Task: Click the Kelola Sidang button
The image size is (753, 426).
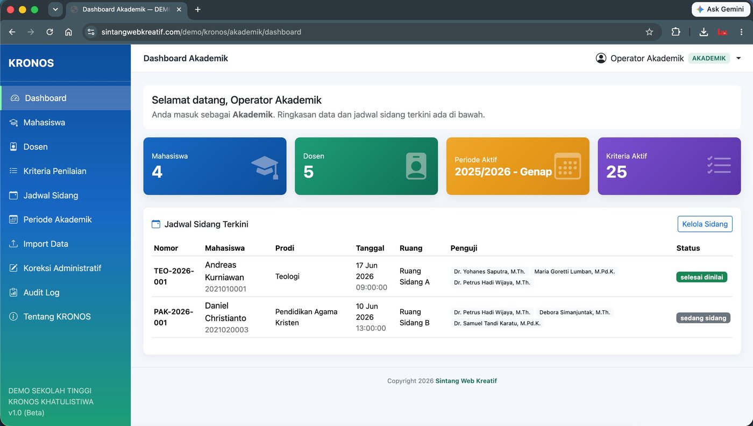Action: pyautogui.click(x=705, y=224)
